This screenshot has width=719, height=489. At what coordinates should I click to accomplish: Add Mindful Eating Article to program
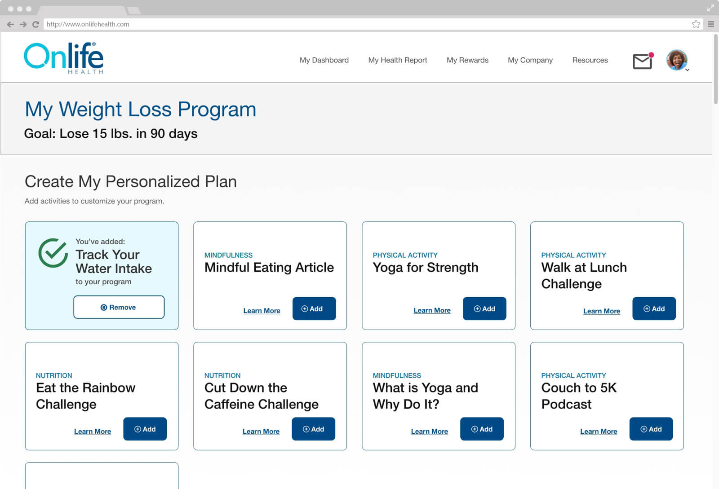click(314, 308)
